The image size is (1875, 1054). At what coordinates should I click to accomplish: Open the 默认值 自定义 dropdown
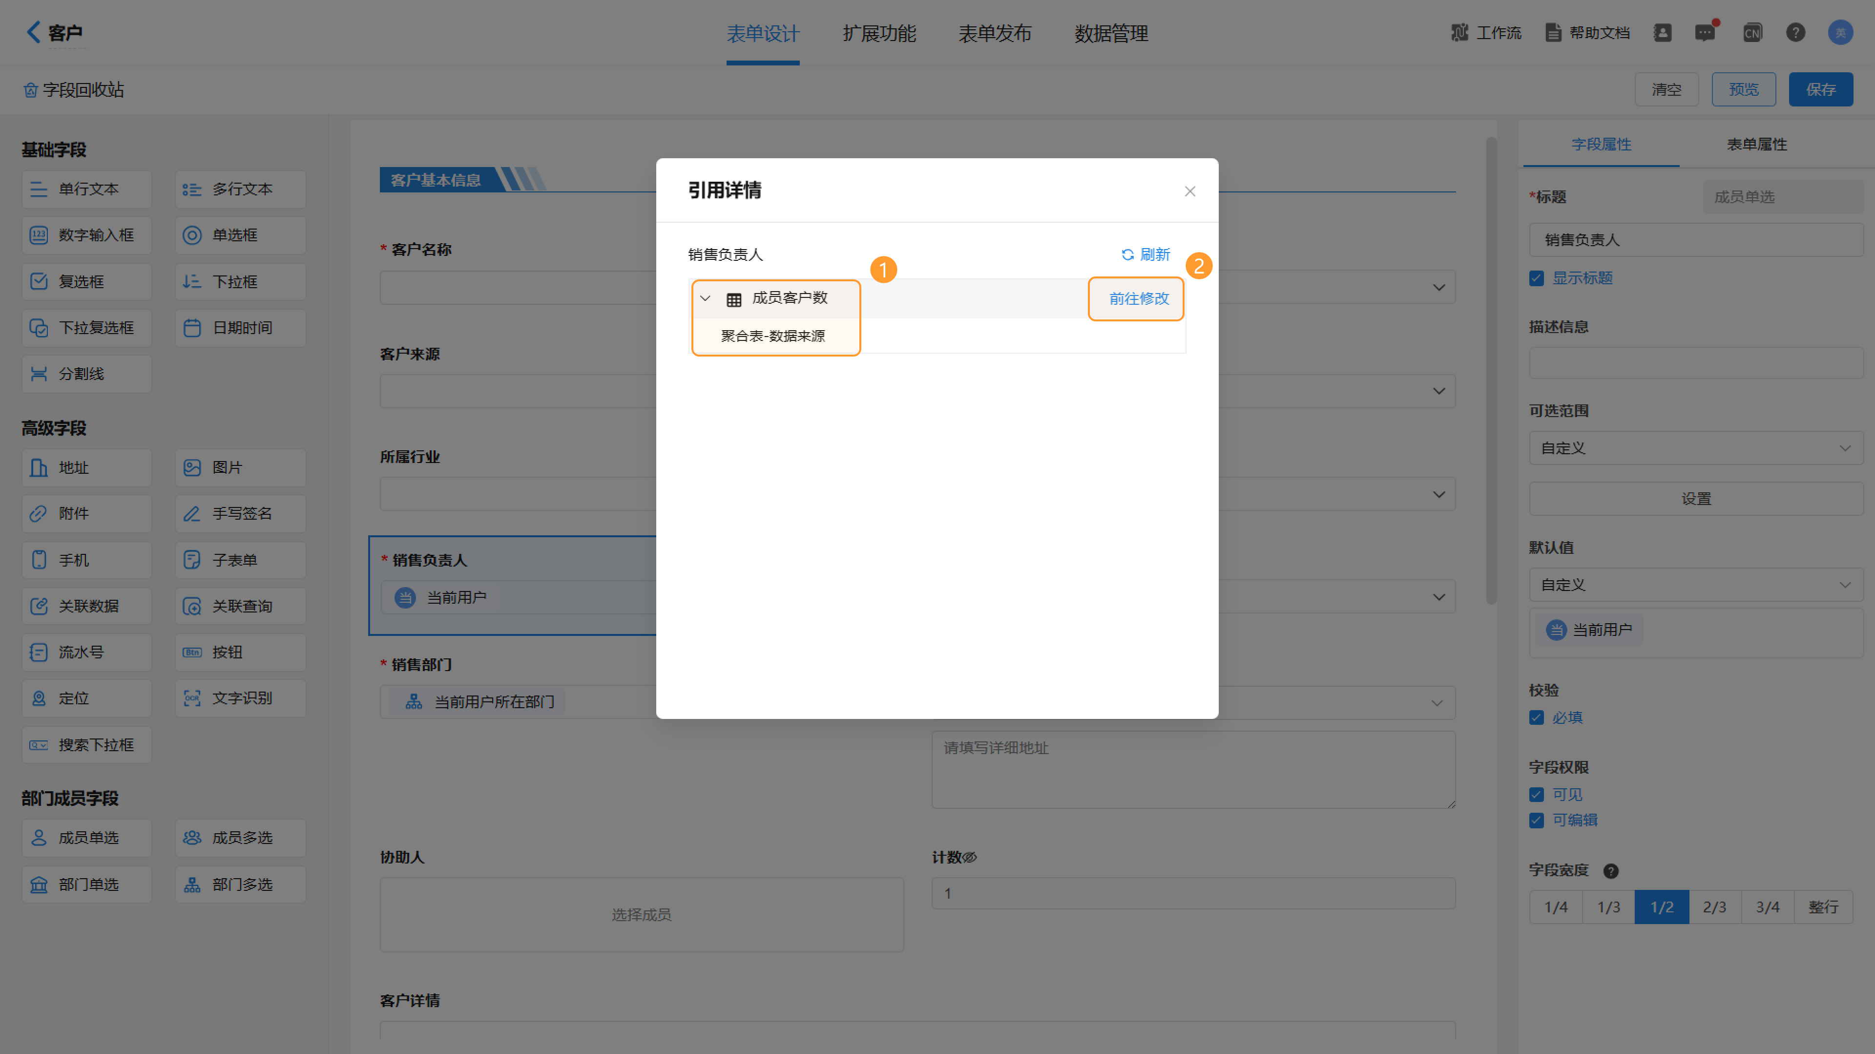(1695, 585)
